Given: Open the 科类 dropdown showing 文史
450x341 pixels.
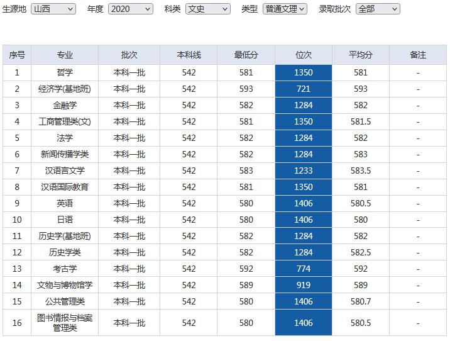Looking at the screenshot, I should point(208,9).
